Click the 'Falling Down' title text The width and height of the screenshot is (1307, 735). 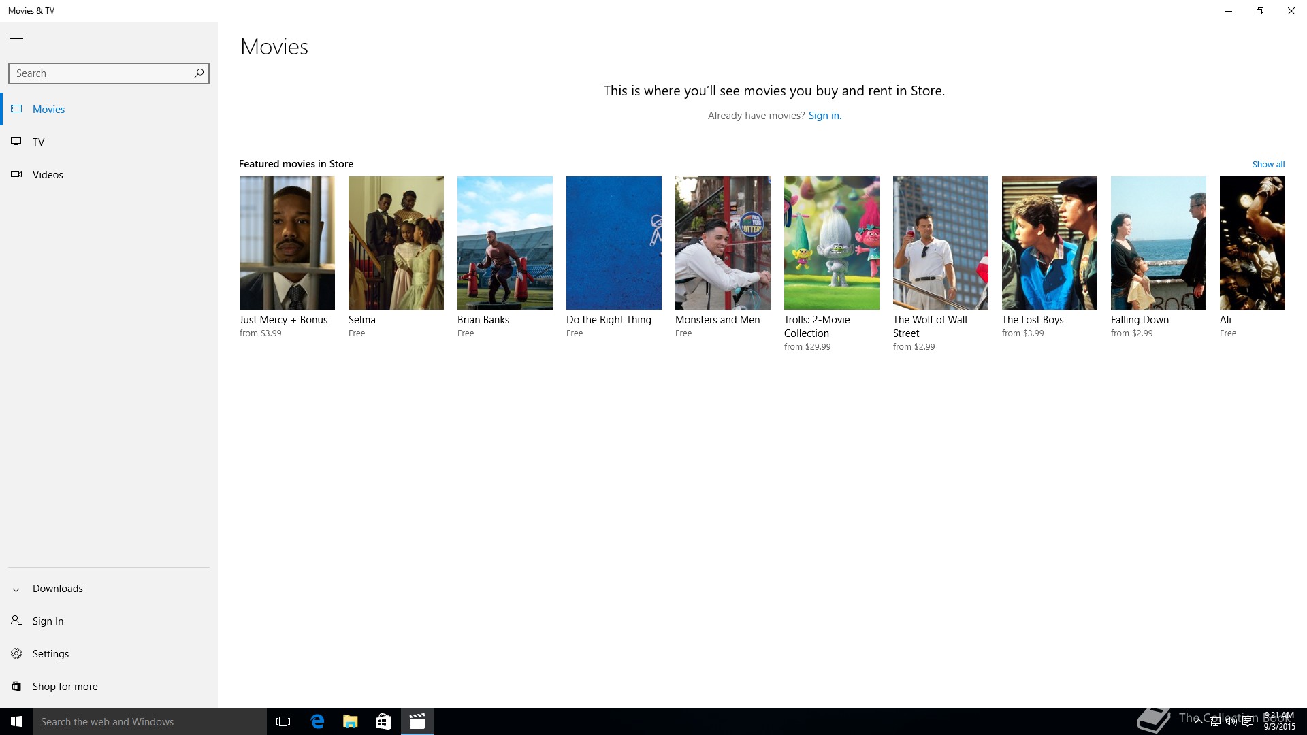coord(1140,320)
